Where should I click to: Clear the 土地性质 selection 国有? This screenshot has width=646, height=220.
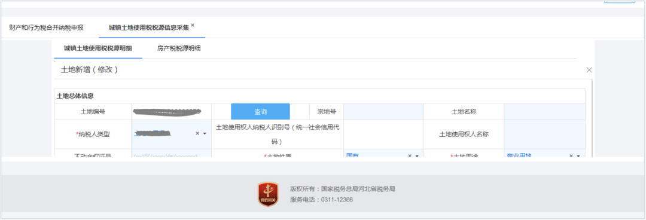click(x=410, y=156)
